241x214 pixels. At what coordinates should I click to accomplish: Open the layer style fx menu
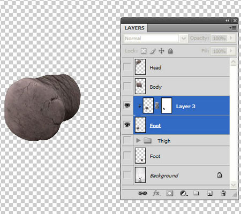point(156,193)
